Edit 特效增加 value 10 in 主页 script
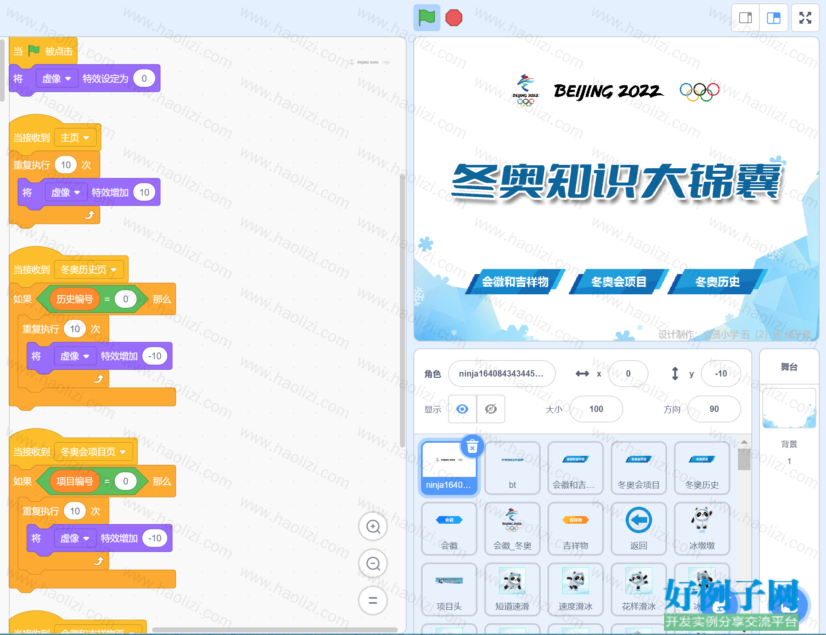The image size is (826, 635). click(144, 192)
